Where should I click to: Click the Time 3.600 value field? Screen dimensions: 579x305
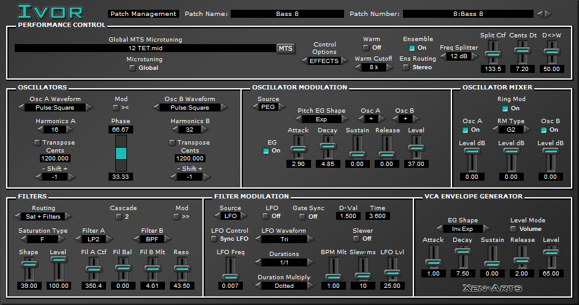(377, 216)
